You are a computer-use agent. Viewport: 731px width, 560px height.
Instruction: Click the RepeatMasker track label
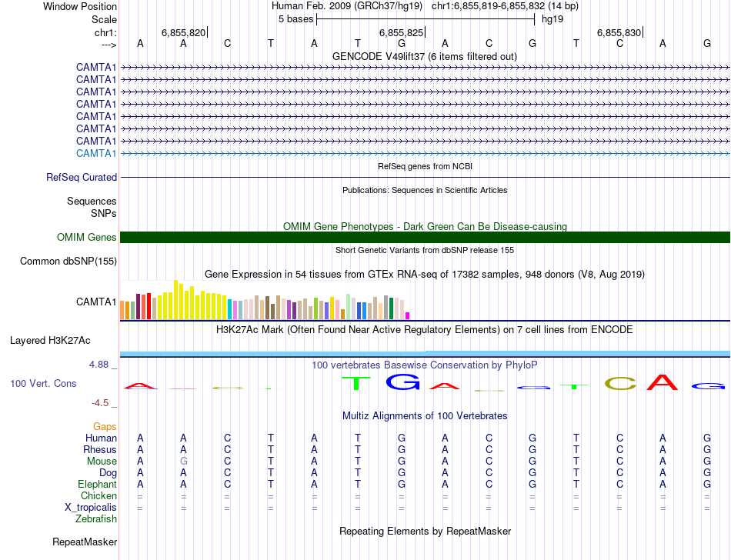84,542
